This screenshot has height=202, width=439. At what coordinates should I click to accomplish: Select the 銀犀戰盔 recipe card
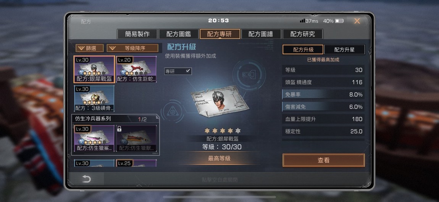click(x=94, y=69)
